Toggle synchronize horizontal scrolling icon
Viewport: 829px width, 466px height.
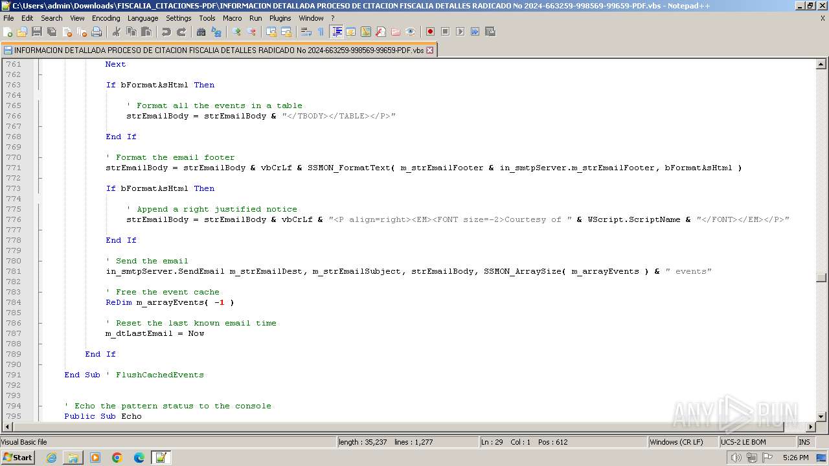pyautogui.click(x=286, y=32)
